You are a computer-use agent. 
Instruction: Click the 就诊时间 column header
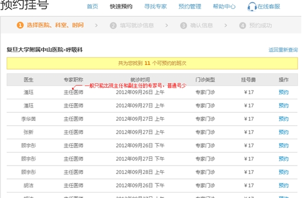pos(140,80)
